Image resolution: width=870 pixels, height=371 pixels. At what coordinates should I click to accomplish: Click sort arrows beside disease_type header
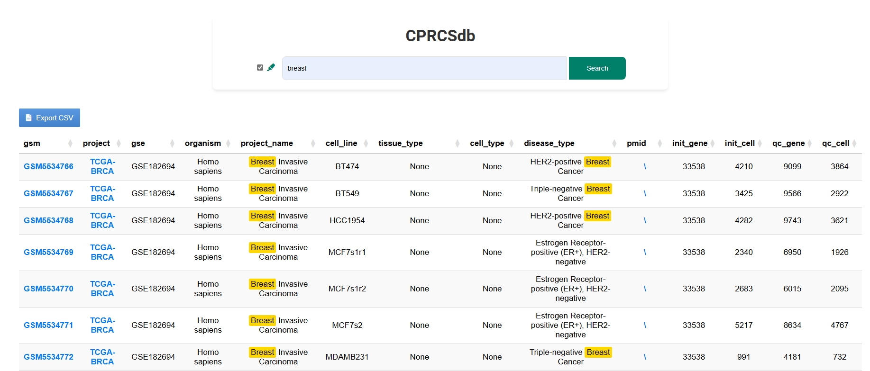pyautogui.click(x=614, y=144)
